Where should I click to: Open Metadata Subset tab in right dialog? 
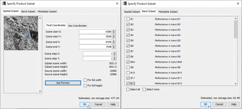(x=168, y=11)
